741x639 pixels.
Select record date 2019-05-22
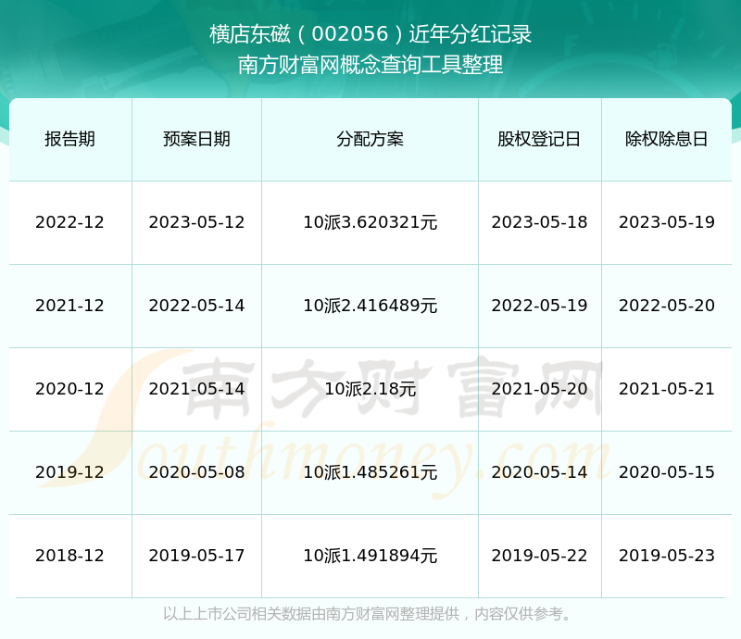[x=539, y=556]
